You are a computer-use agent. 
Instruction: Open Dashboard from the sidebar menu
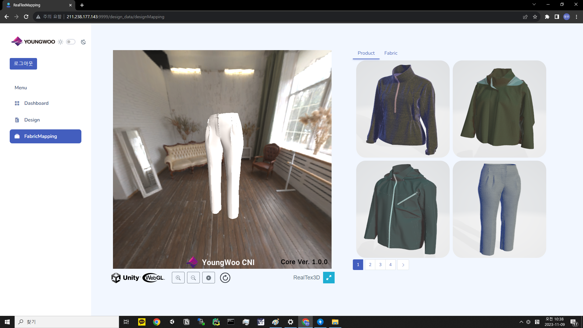point(36,103)
